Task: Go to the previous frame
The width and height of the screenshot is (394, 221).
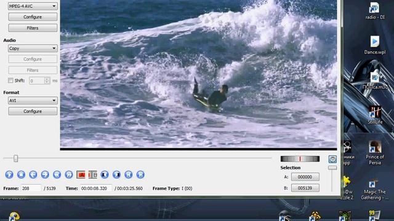Action: point(33,174)
